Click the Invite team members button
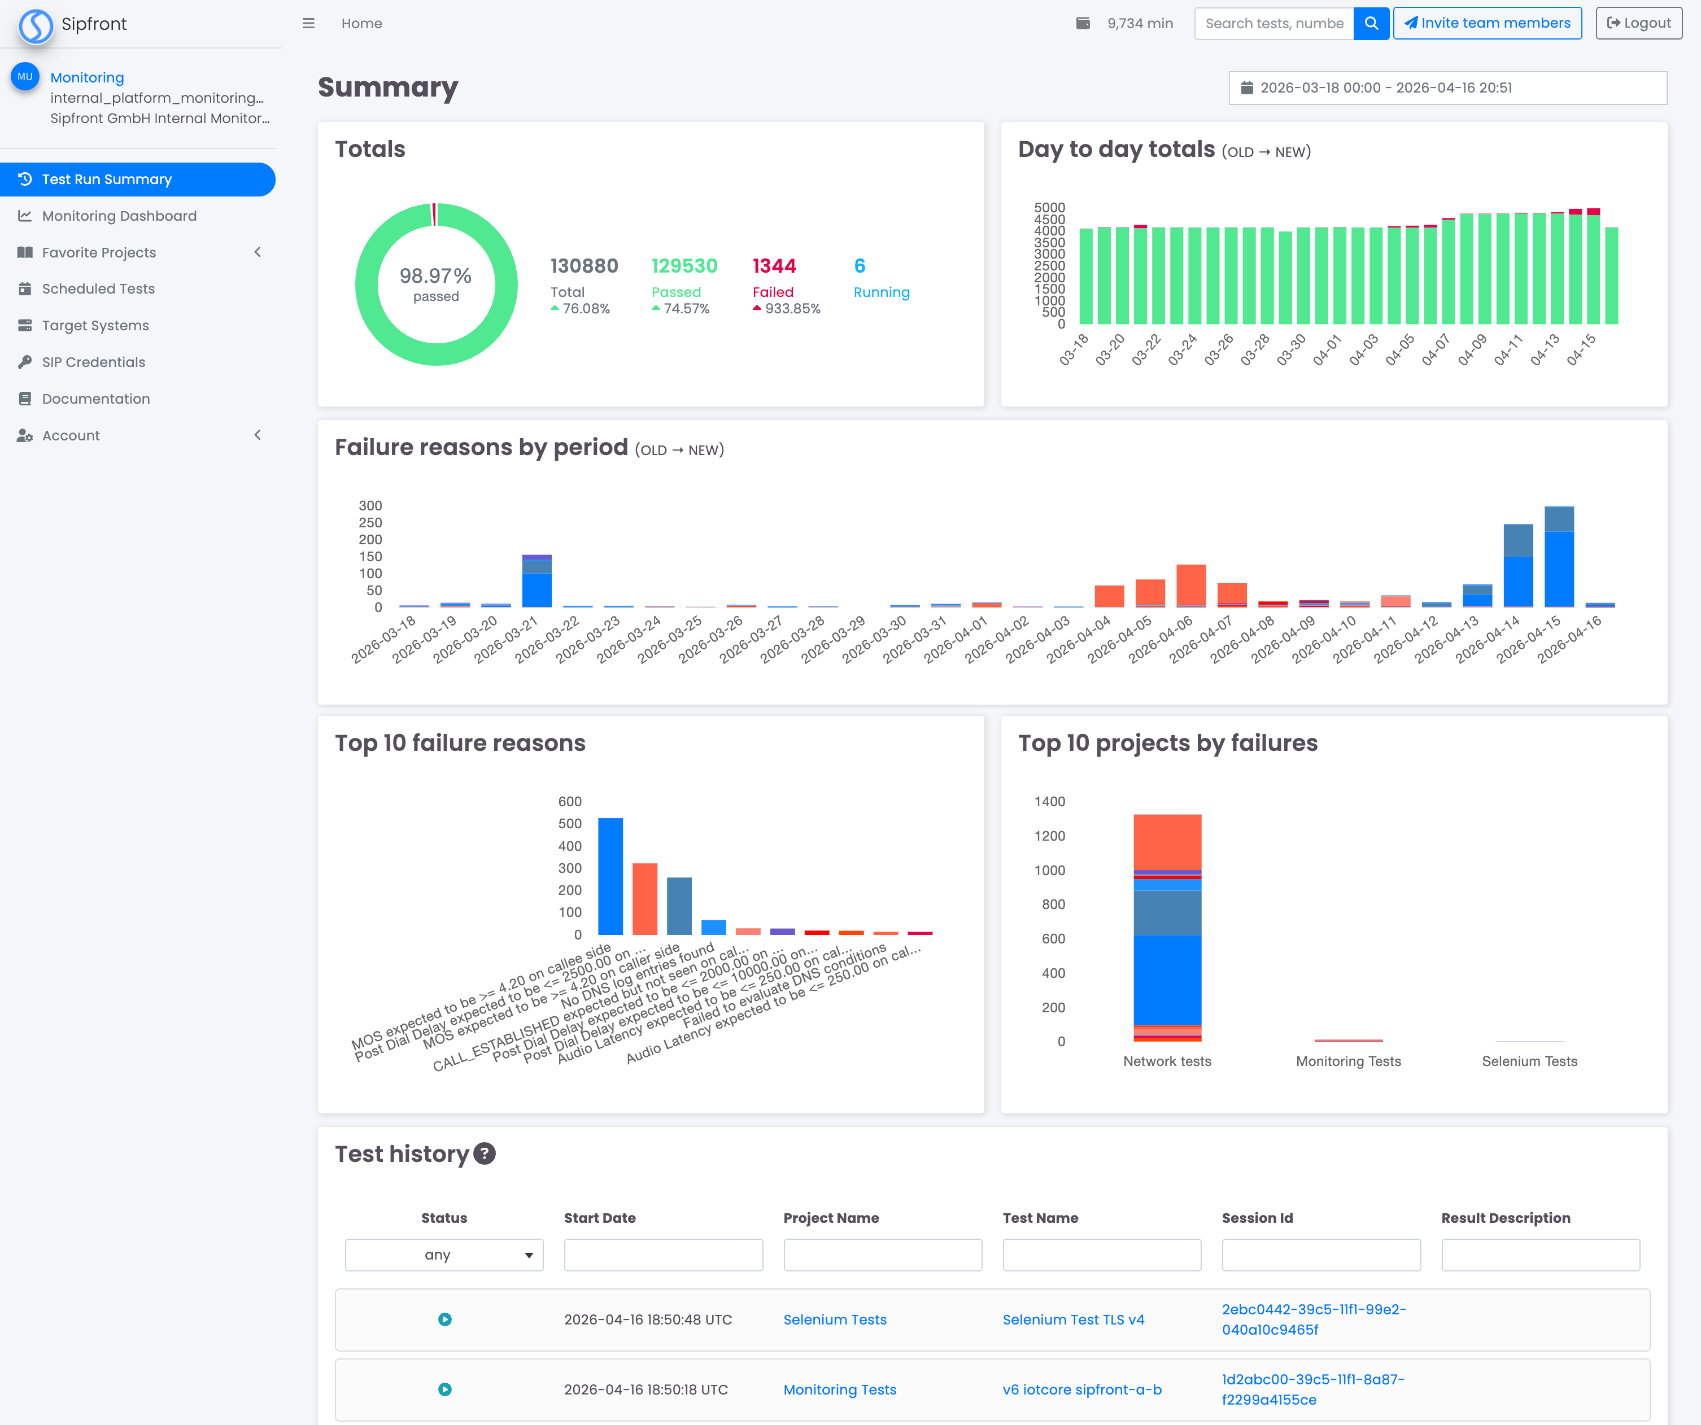Image resolution: width=1701 pixels, height=1425 pixels. click(1488, 23)
